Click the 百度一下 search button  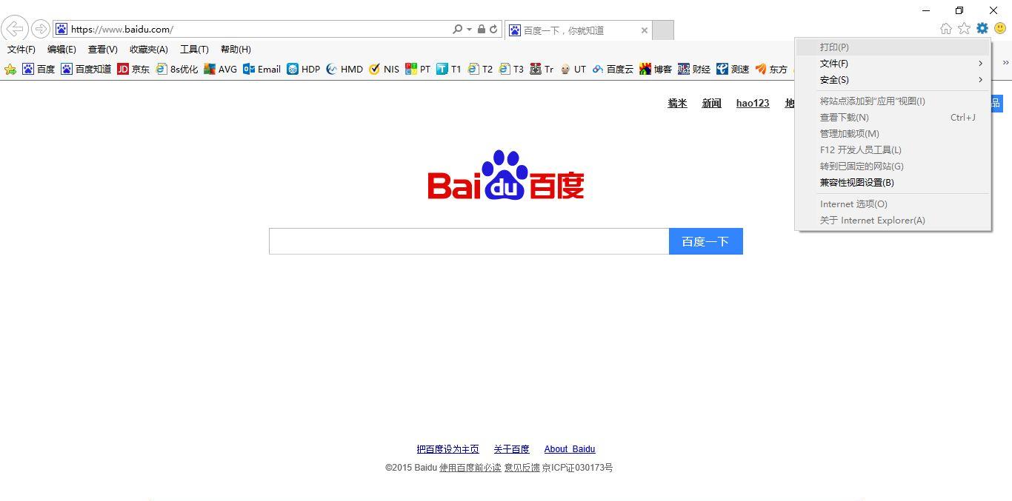[x=705, y=241]
